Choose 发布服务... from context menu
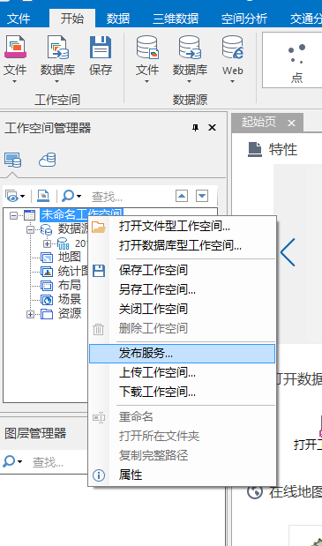Screen dimensions: 322x546 click(x=182, y=354)
